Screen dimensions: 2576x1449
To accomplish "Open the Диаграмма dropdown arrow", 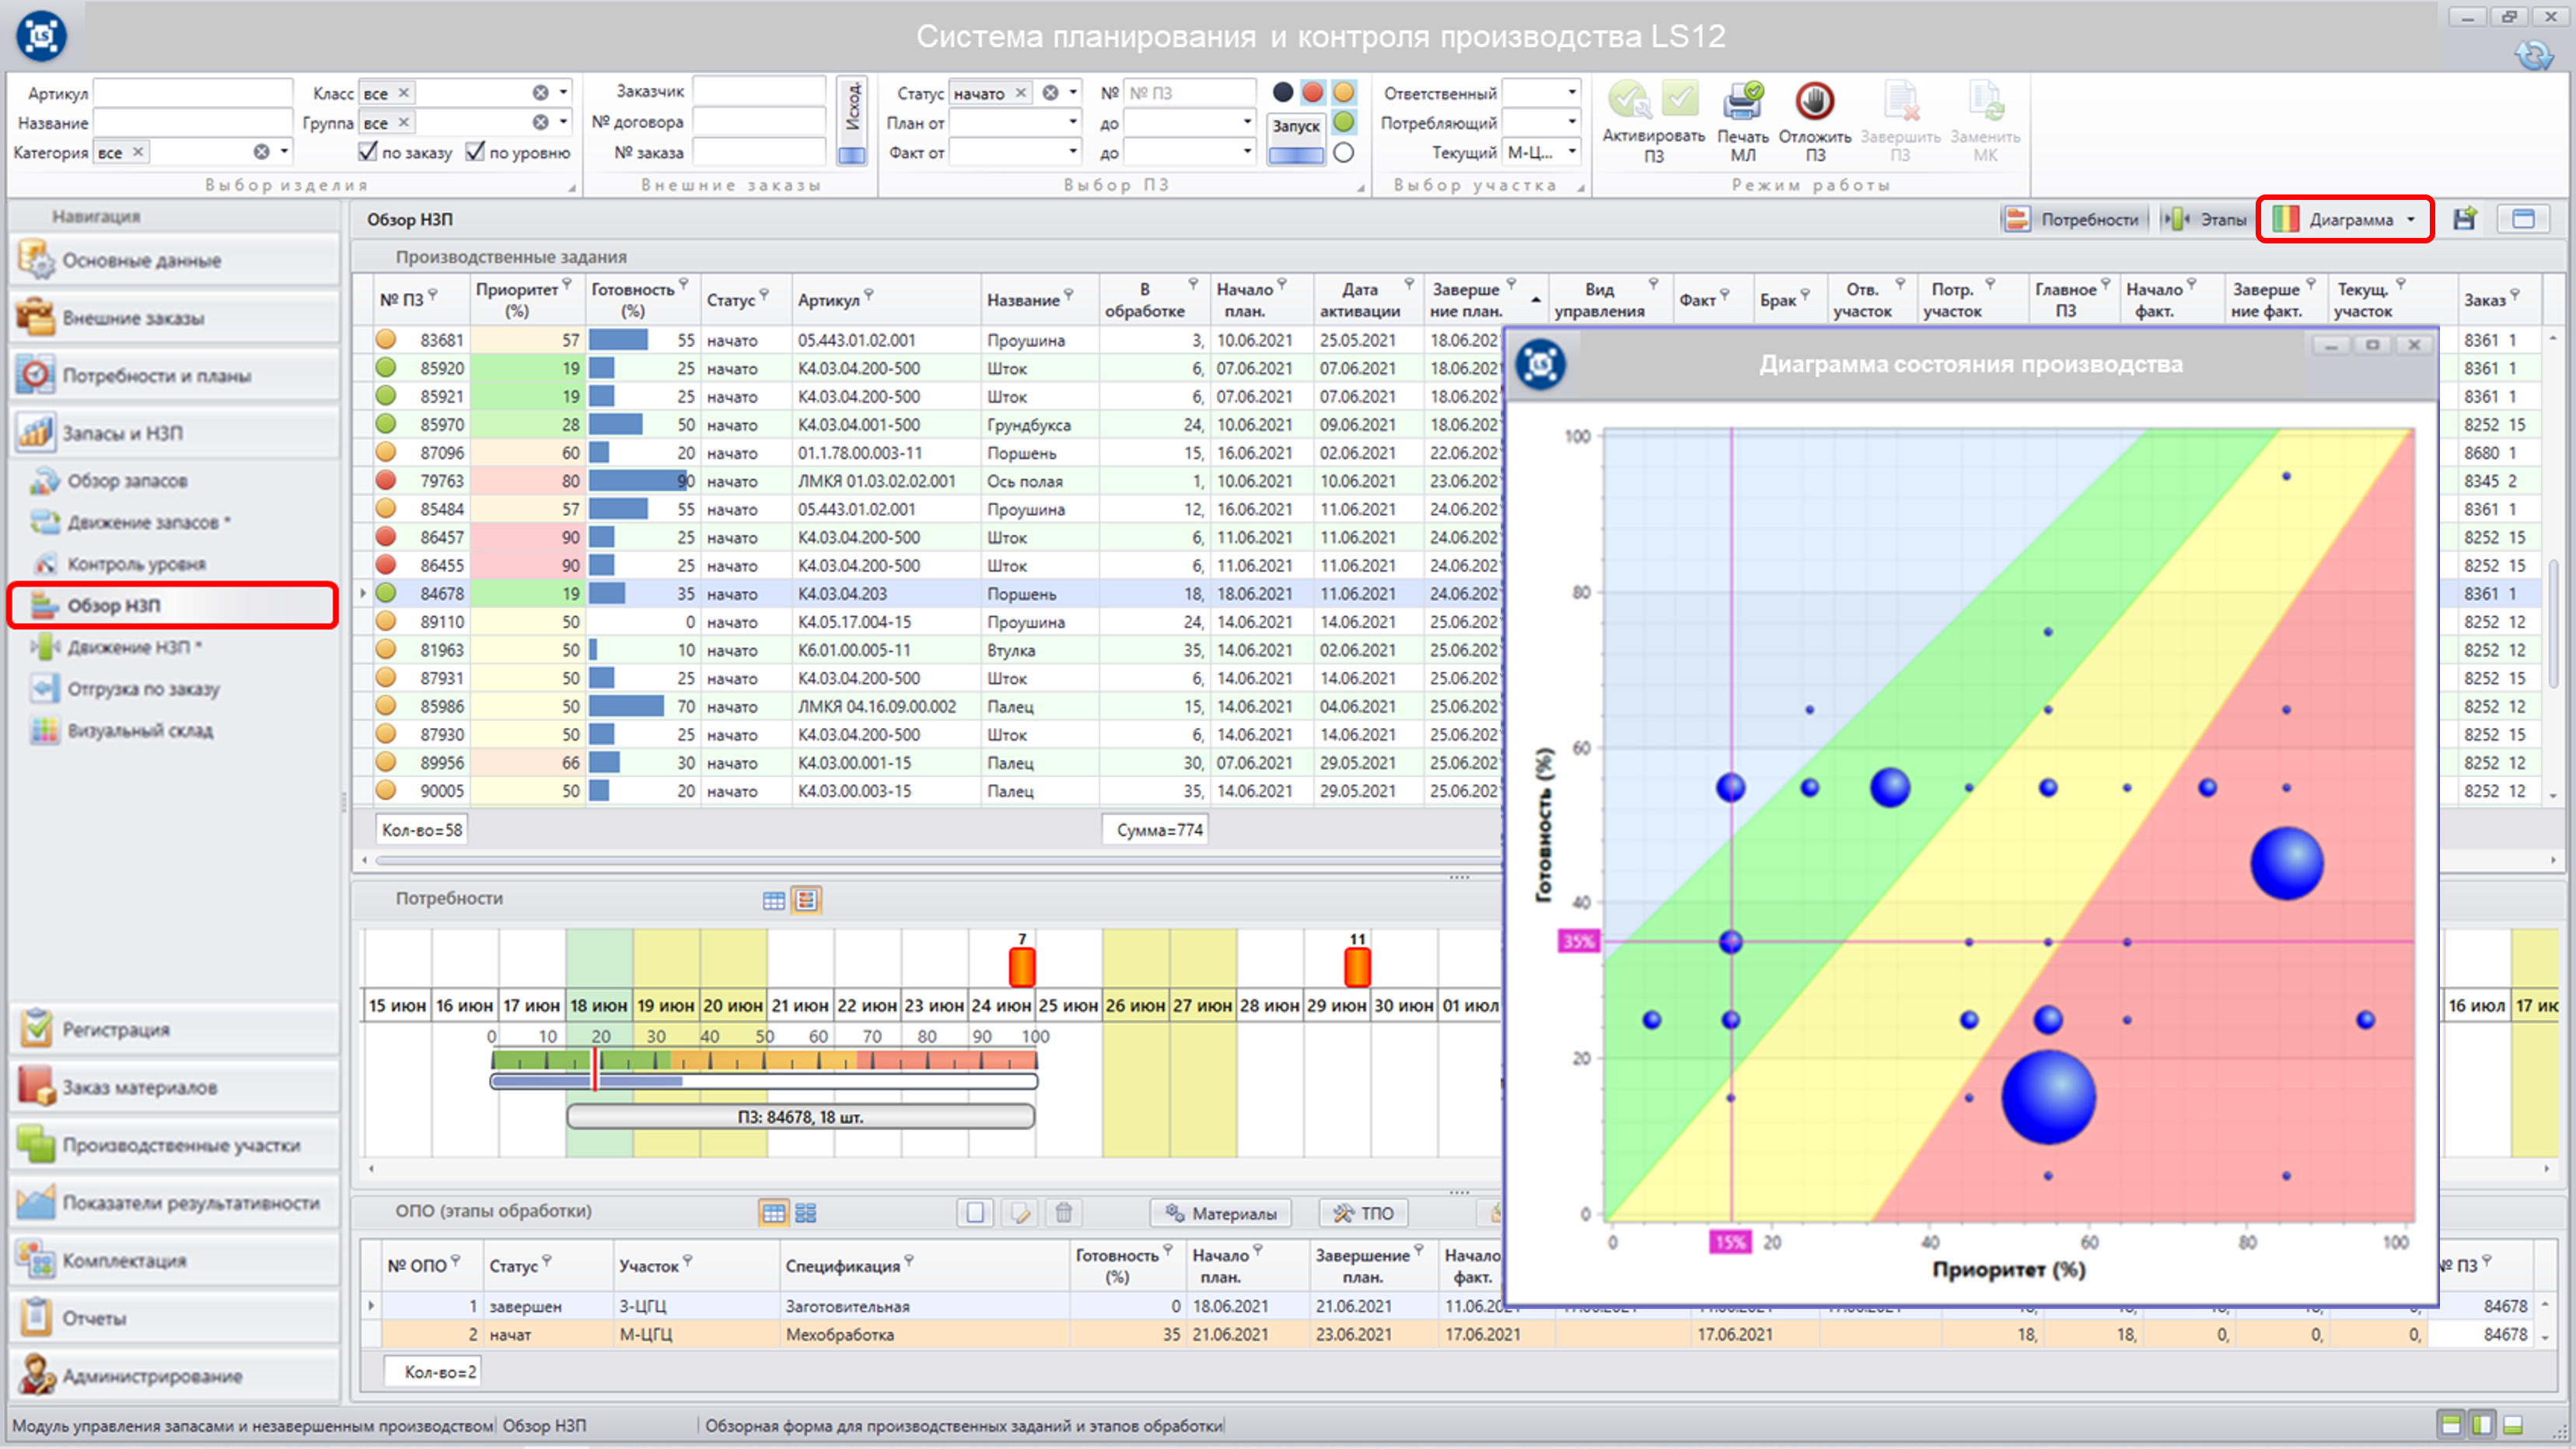I will 2411,219.
